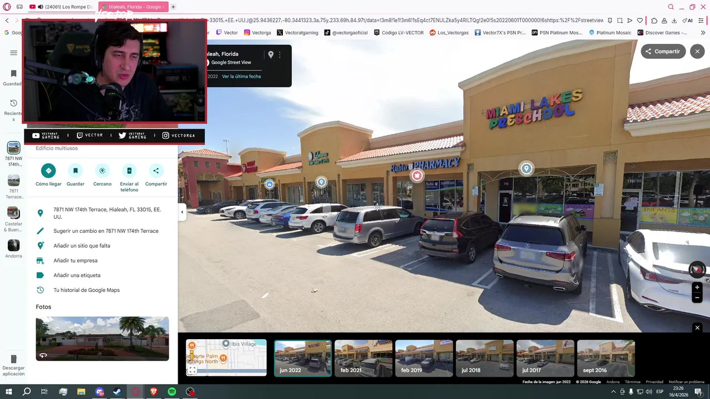Click the Términos link in footer
The height and width of the screenshot is (399, 710).
point(632,382)
